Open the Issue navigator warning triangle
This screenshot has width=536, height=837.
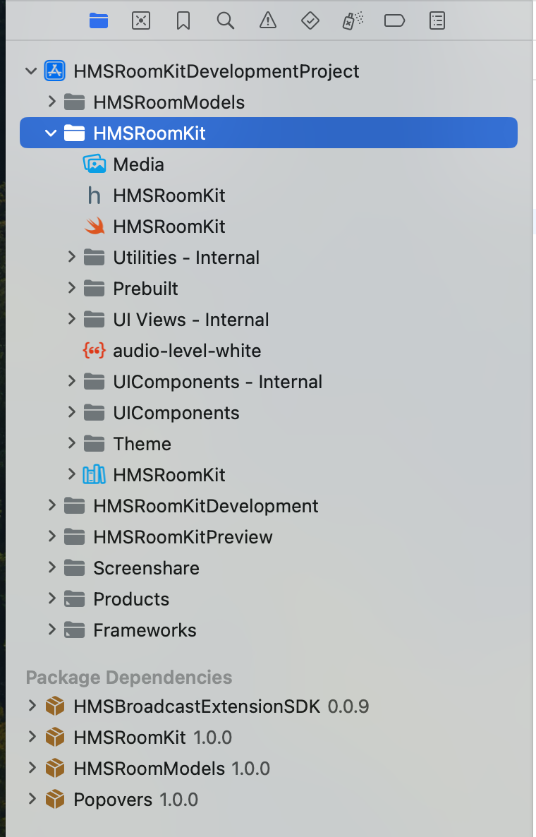267,20
